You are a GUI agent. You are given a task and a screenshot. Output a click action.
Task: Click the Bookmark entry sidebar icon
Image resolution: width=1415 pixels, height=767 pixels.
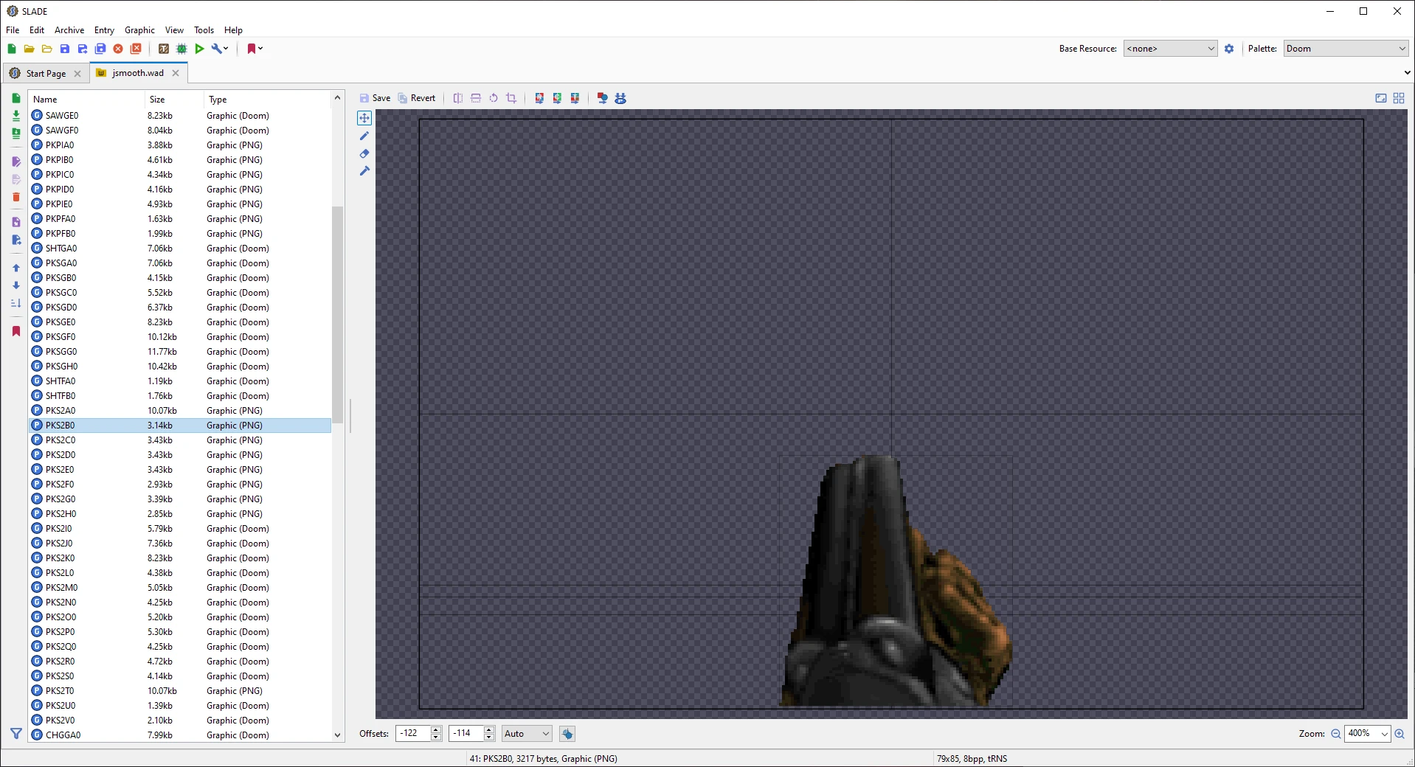(16, 331)
